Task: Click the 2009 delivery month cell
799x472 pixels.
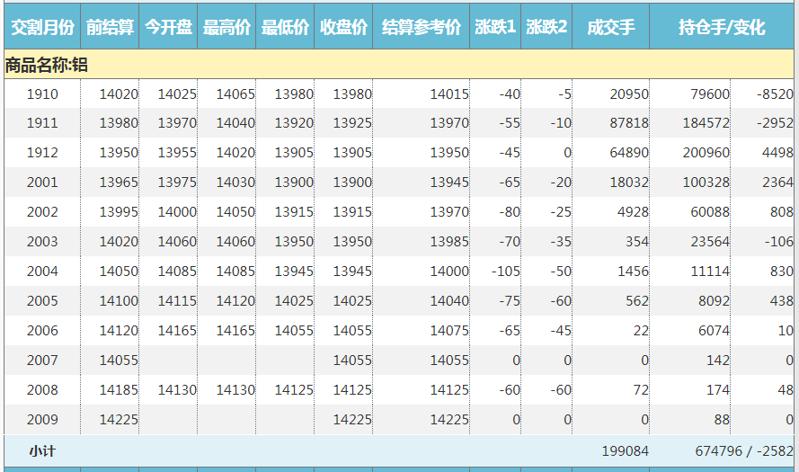Action: 42,419
